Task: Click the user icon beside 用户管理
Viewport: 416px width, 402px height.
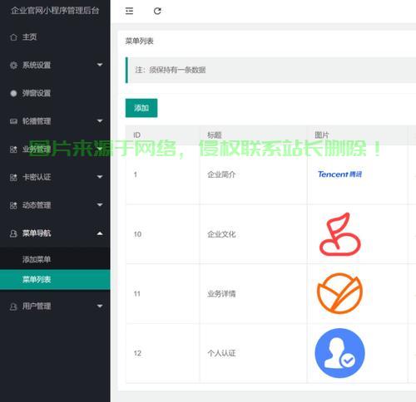Action: (x=13, y=306)
